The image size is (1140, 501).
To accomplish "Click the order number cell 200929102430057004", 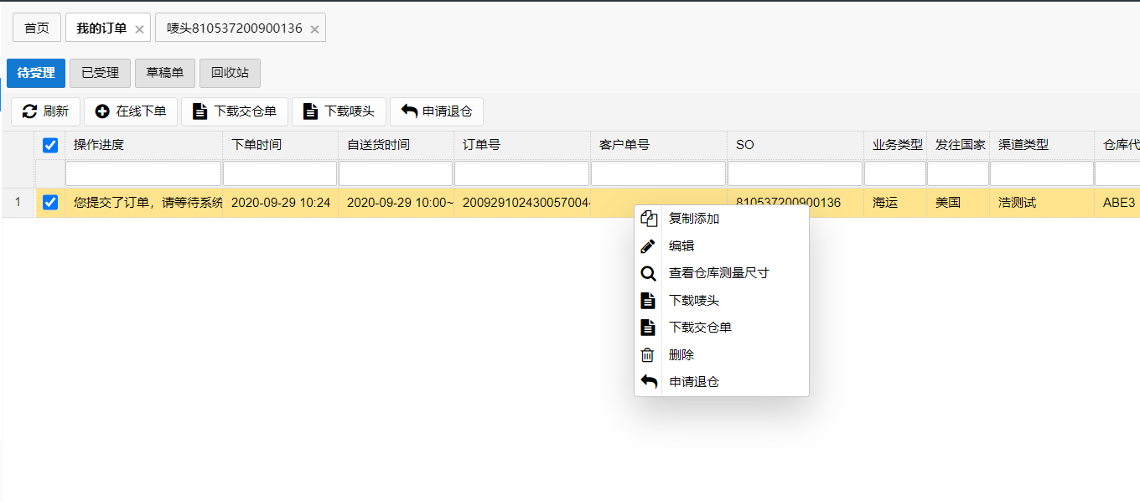I will pyautogui.click(x=521, y=203).
